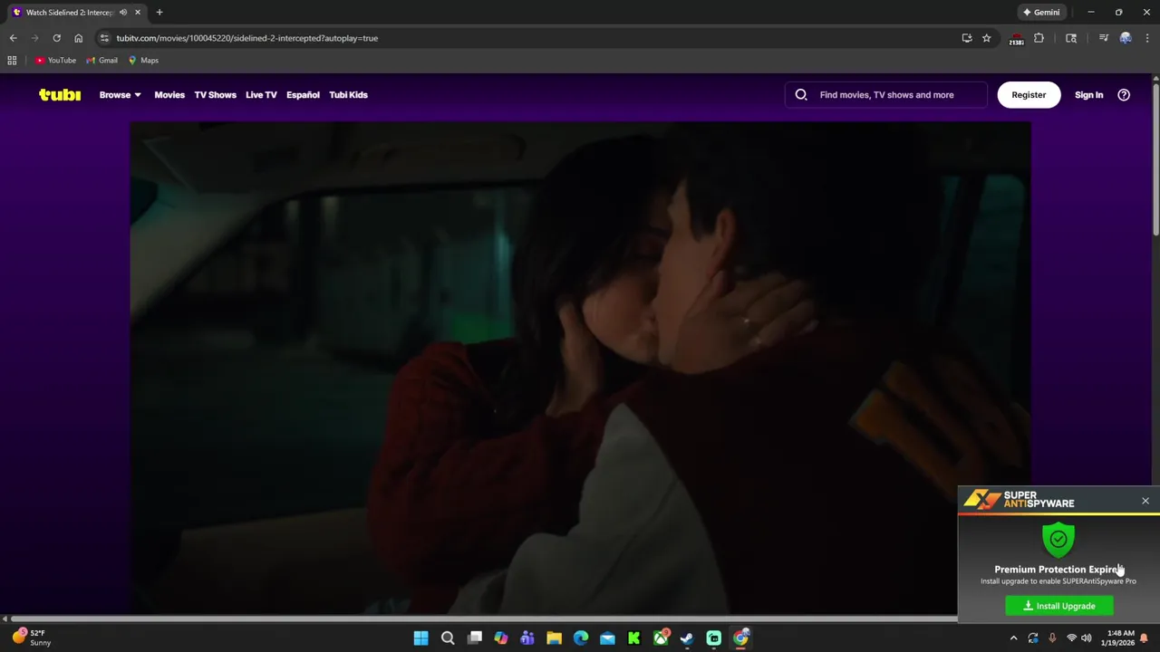
Task: Open Tubi Kids section
Action: tap(348, 94)
